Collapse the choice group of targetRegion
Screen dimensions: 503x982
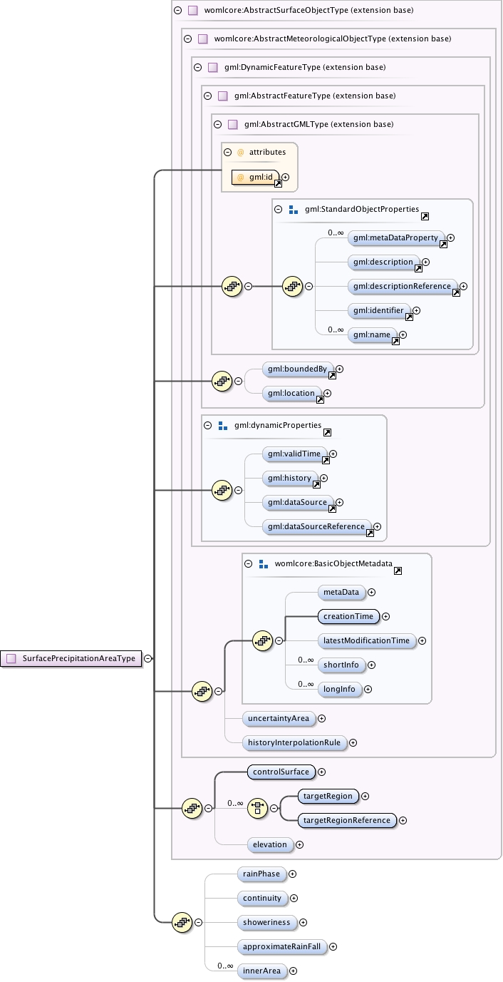click(274, 808)
